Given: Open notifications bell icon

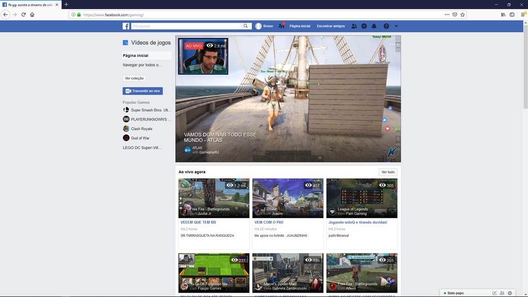Looking at the screenshot, I should pos(374,26).
